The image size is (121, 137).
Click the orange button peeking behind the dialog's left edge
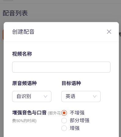pyautogui.click(x=3, y=35)
